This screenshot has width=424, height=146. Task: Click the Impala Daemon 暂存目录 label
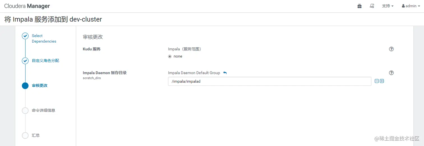pos(105,73)
